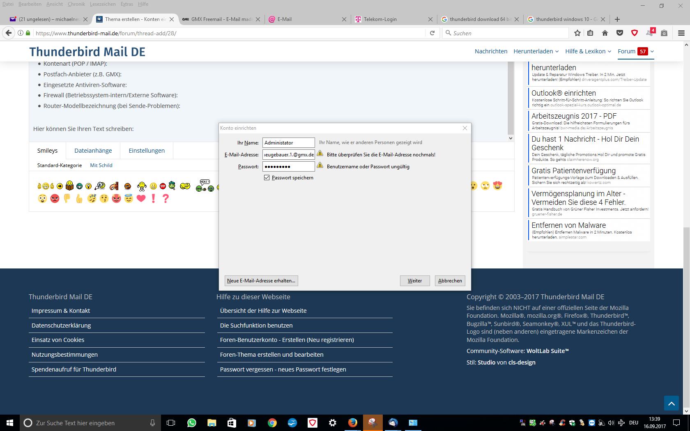Insert the light bulb smiley

point(88,186)
